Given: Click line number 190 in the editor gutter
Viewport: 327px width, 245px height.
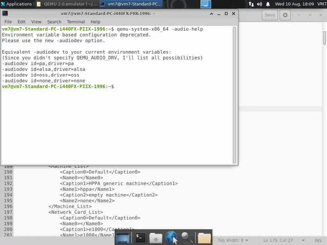Looking at the screenshot, I should (8, 172).
